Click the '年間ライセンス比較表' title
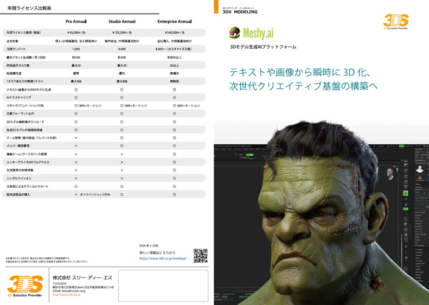The width and height of the screenshot is (429, 305). [x=29, y=8]
